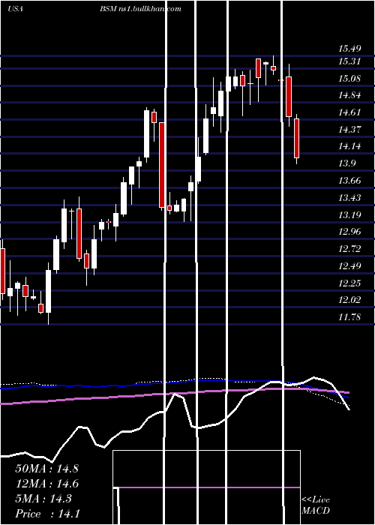Click the 12.96 price label
Viewport: 375px width, 525px height.
tap(349, 232)
